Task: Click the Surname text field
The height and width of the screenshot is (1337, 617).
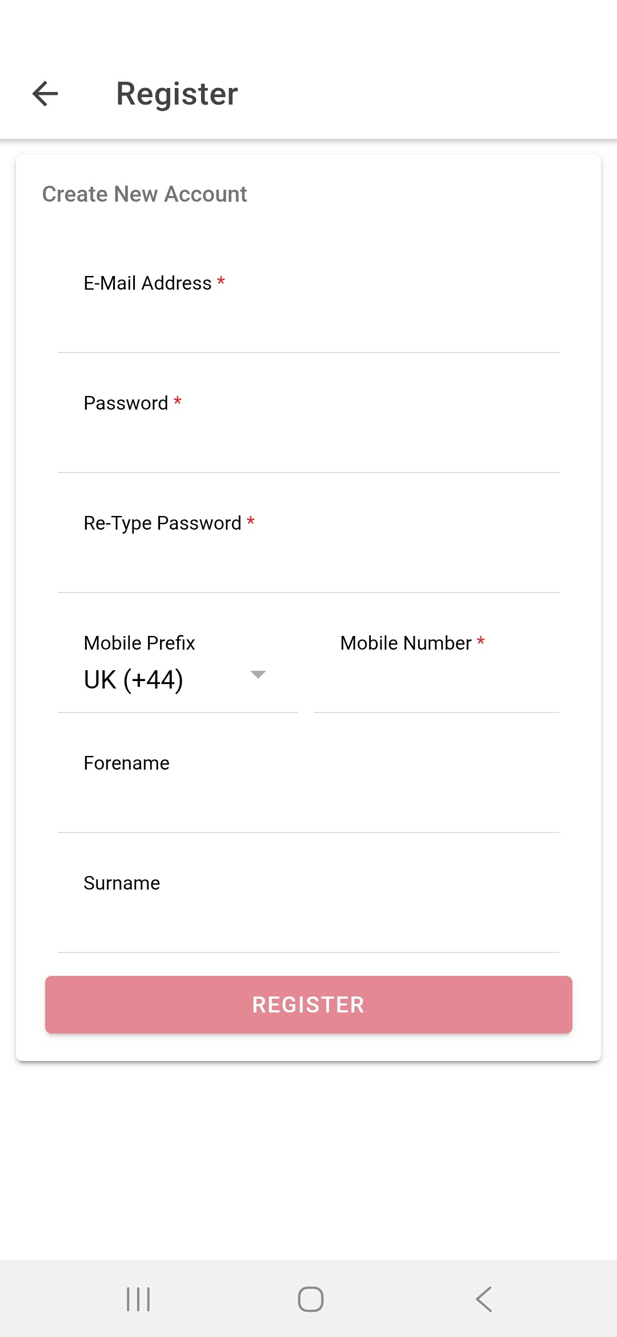Action: [308, 926]
